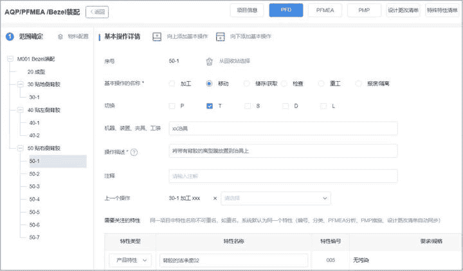Screen dimensions: 463x271
Task: Open the previous operation select dropdown
Action: tap(276, 198)
